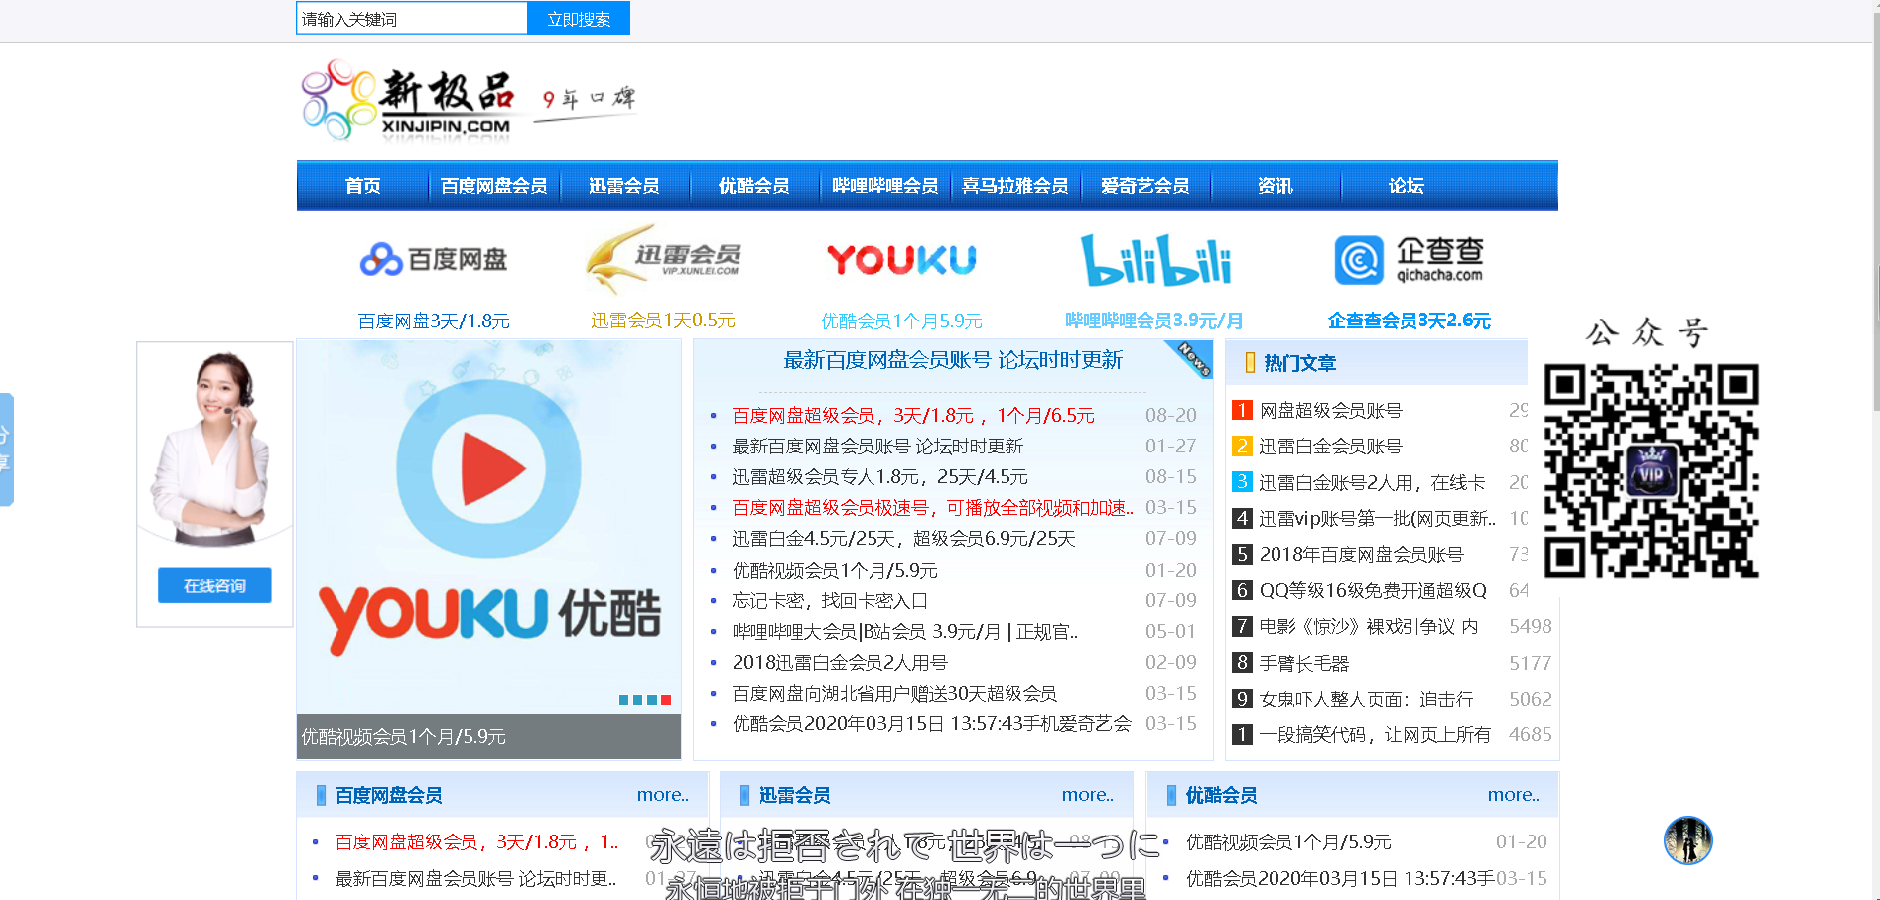Open hot article 迅雷白金账号2人用，在线卡
Viewport: 1880px width, 900px height.
pyautogui.click(x=1372, y=482)
